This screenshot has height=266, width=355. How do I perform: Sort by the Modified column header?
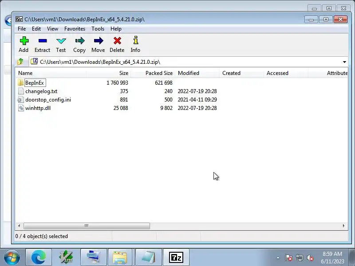(x=197, y=73)
